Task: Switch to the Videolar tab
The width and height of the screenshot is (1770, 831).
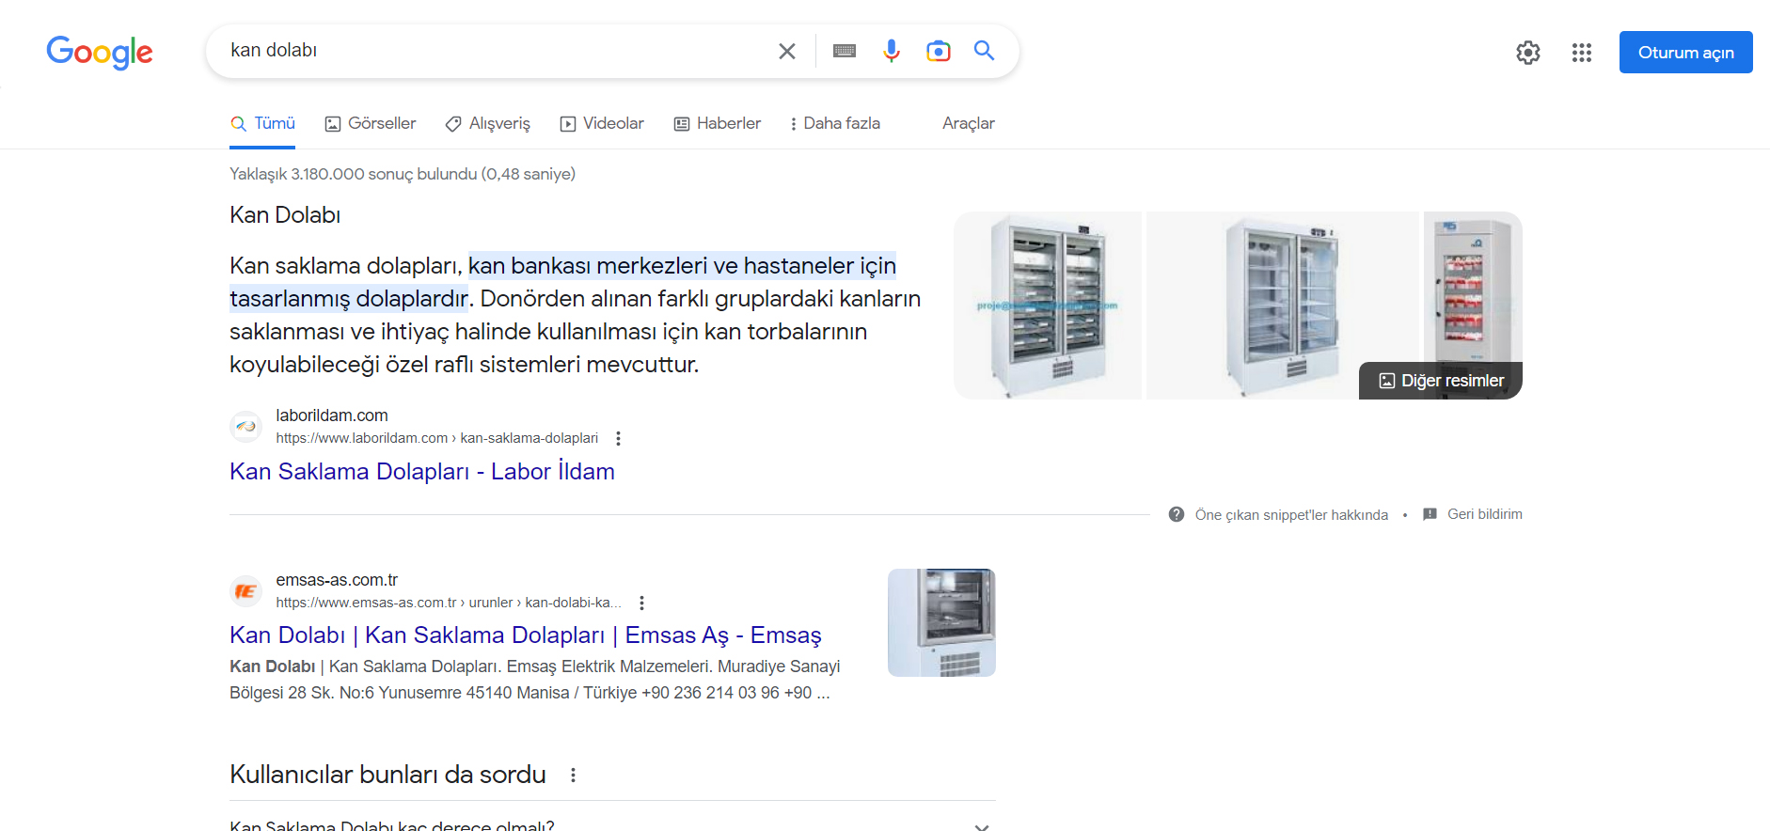Action: [x=602, y=123]
